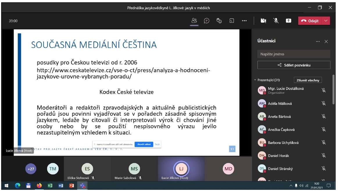Click mic icon for Barbora Uchytilová
The image size is (338, 191).
pyautogui.click(x=323, y=142)
